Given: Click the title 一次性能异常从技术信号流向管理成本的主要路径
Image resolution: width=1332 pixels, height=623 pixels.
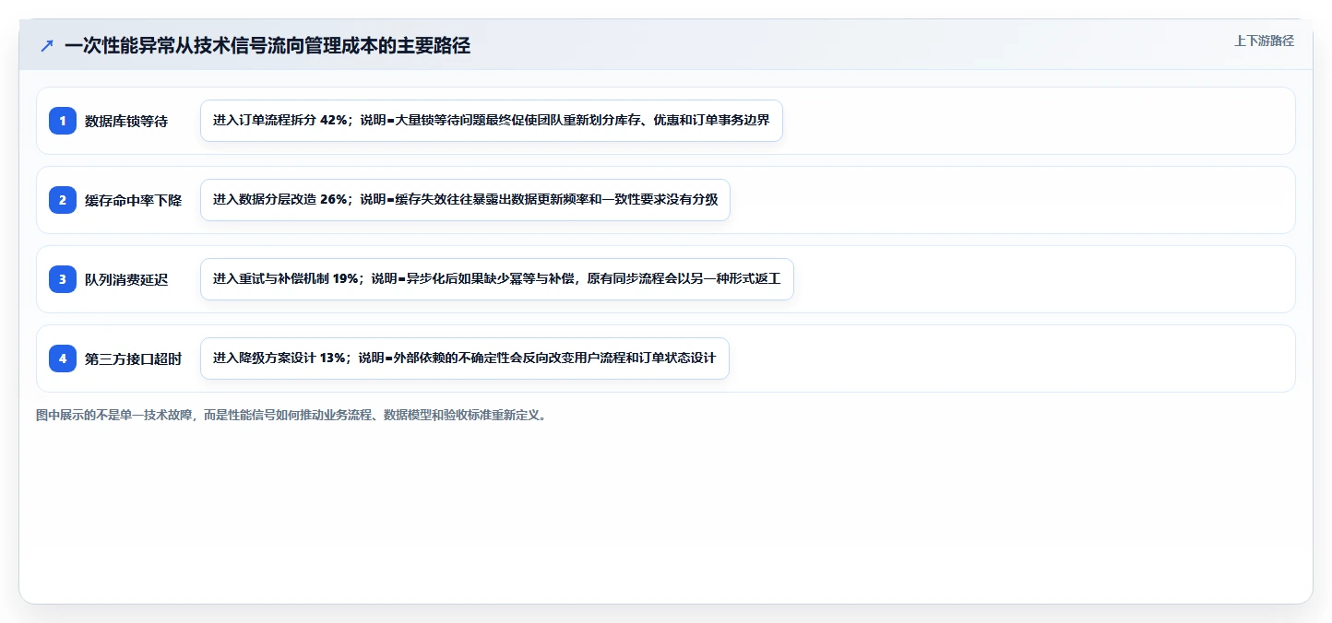Looking at the screenshot, I should coord(268,45).
